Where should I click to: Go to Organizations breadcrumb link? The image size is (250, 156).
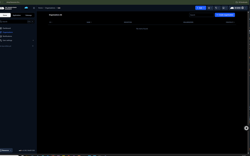(50, 8)
